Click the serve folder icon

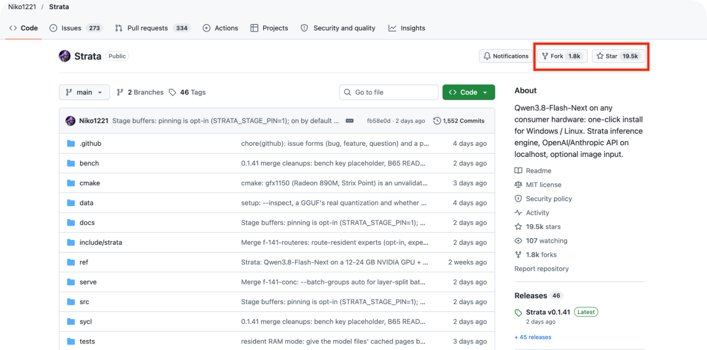click(x=71, y=282)
